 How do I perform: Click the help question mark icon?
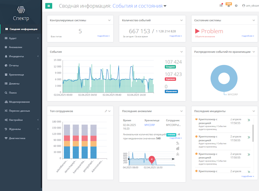[x=236, y=6]
